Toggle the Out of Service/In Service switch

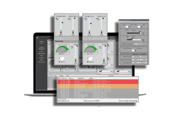coord(134,50)
